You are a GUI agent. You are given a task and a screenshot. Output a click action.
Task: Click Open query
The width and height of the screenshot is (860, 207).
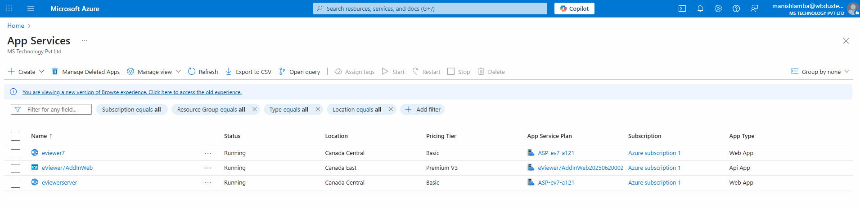pos(300,72)
